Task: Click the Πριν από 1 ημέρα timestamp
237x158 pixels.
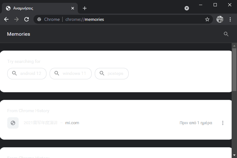Action: pyautogui.click(x=196, y=123)
